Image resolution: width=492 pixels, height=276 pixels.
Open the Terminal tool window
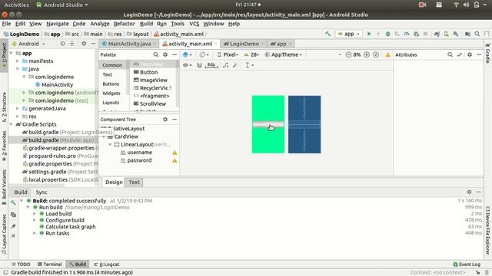[49, 264]
